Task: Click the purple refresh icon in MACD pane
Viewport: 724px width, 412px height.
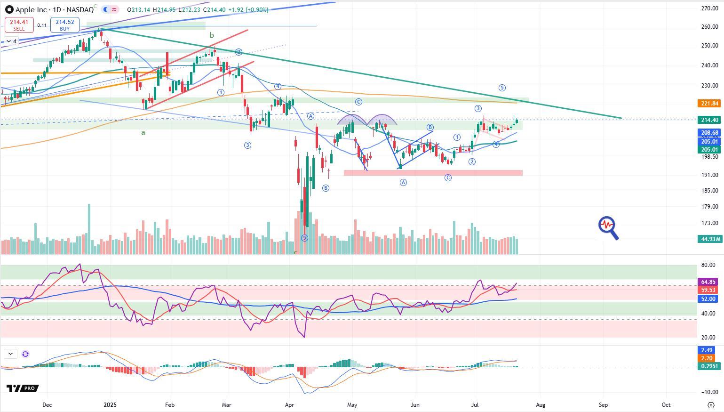Action: (25, 354)
